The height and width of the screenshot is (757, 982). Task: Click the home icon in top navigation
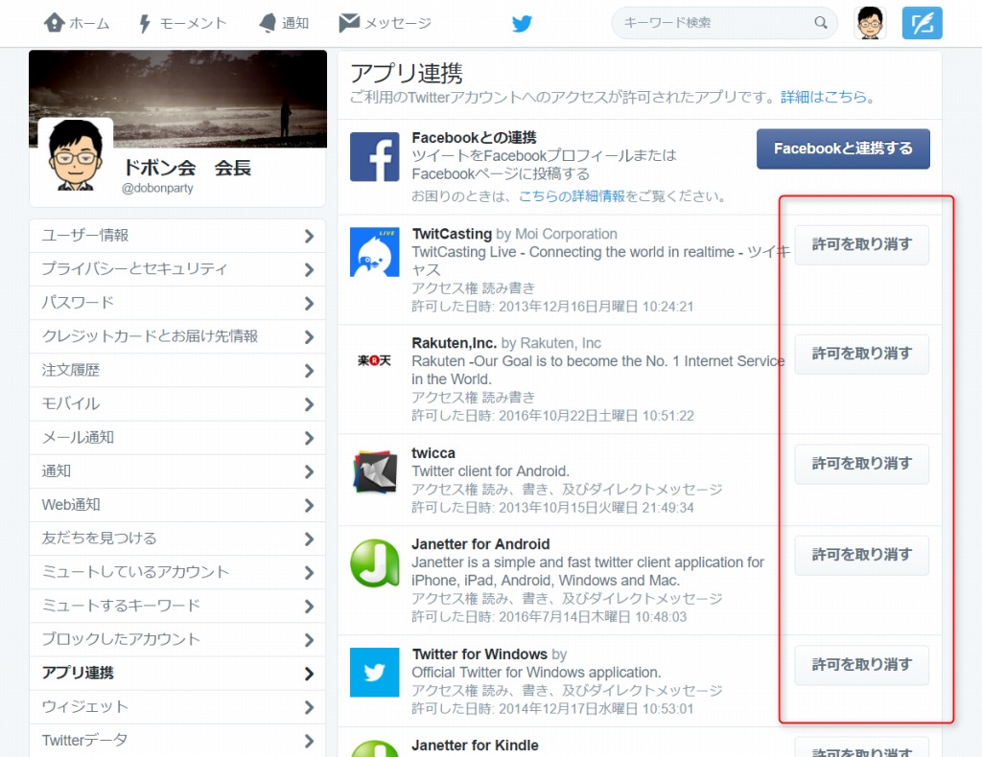pos(54,23)
